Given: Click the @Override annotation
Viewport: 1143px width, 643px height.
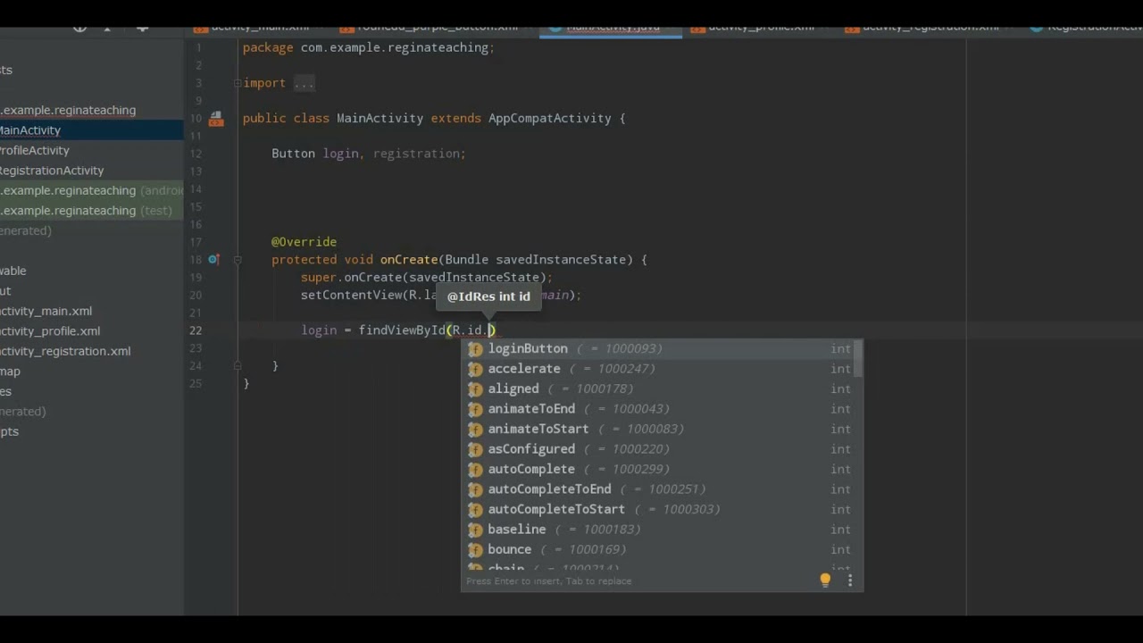Looking at the screenshot, I should pos(304,242).
